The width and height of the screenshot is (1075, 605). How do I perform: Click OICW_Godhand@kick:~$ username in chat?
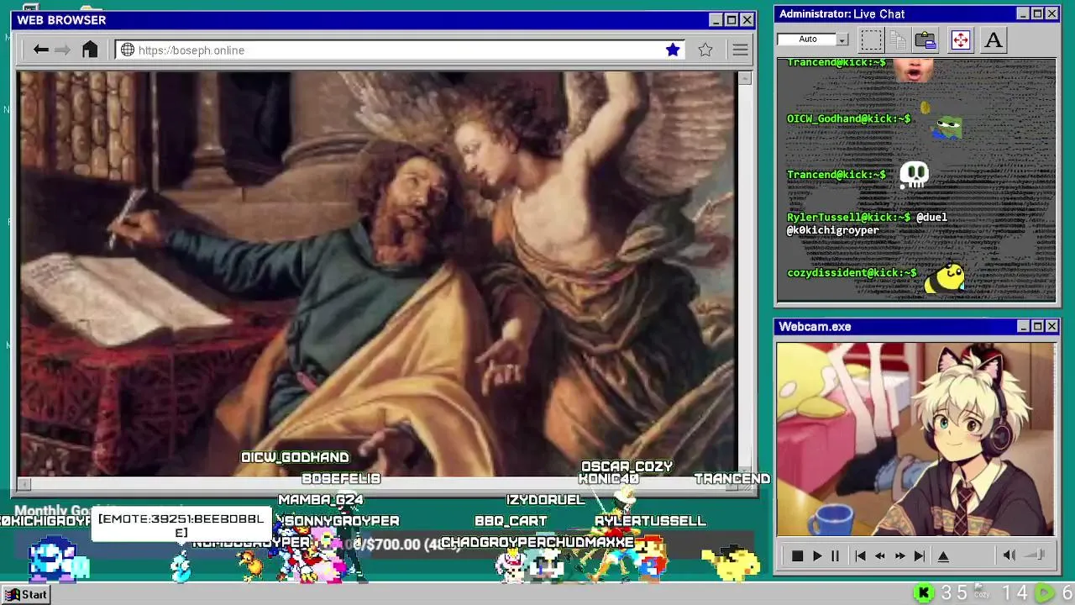848,118
